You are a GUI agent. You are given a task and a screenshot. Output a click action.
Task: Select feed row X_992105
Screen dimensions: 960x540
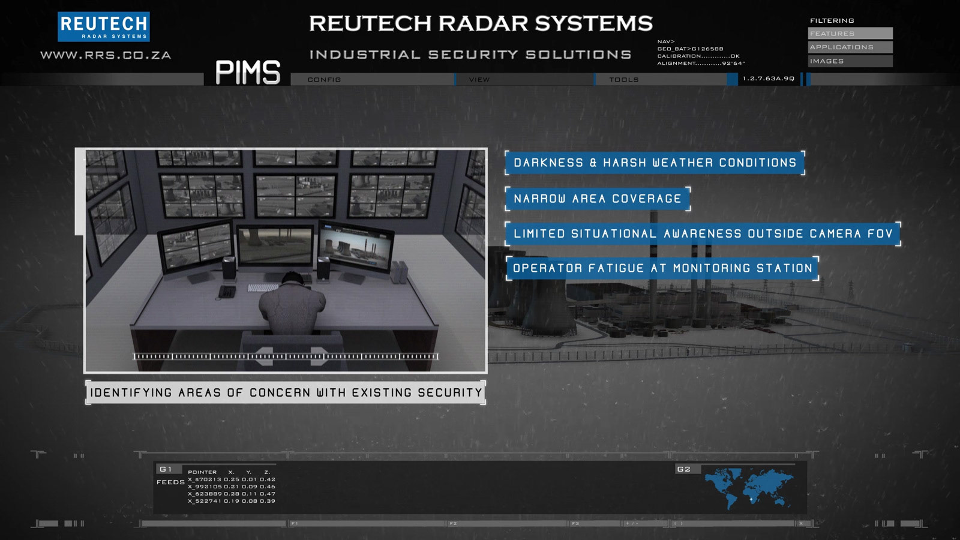coord(232,487)
